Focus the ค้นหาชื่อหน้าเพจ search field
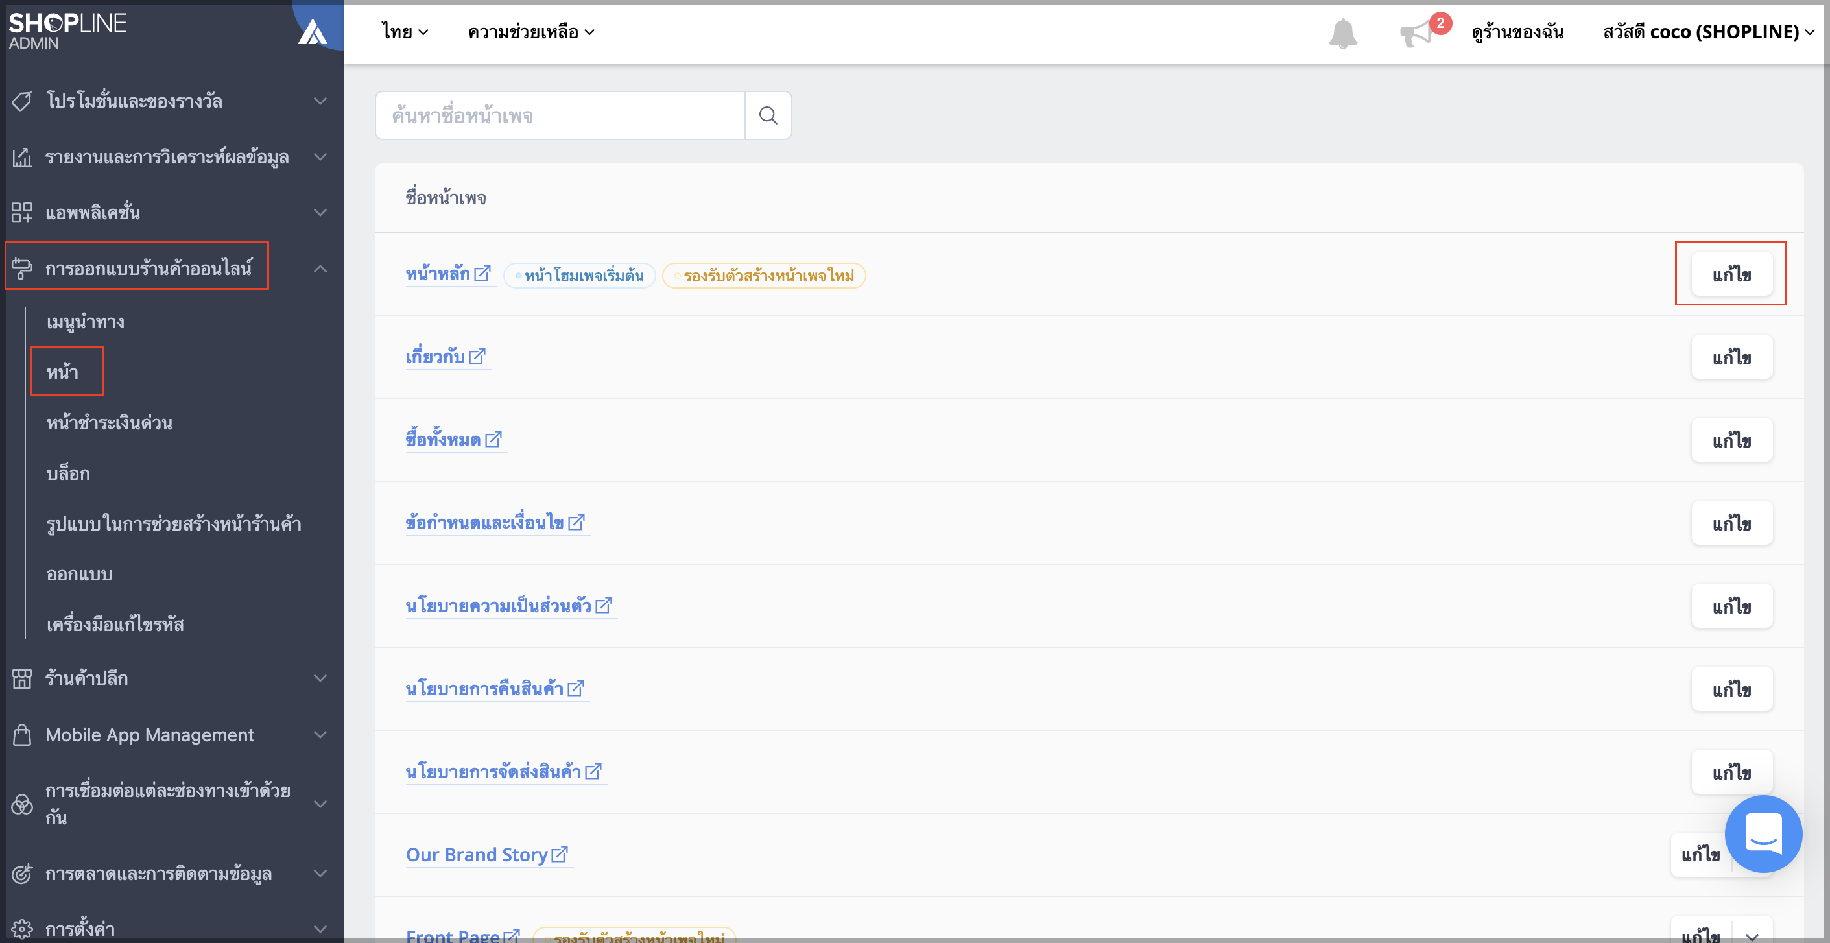This screenshot has width=1830, height=943. [x=560, y=115]
